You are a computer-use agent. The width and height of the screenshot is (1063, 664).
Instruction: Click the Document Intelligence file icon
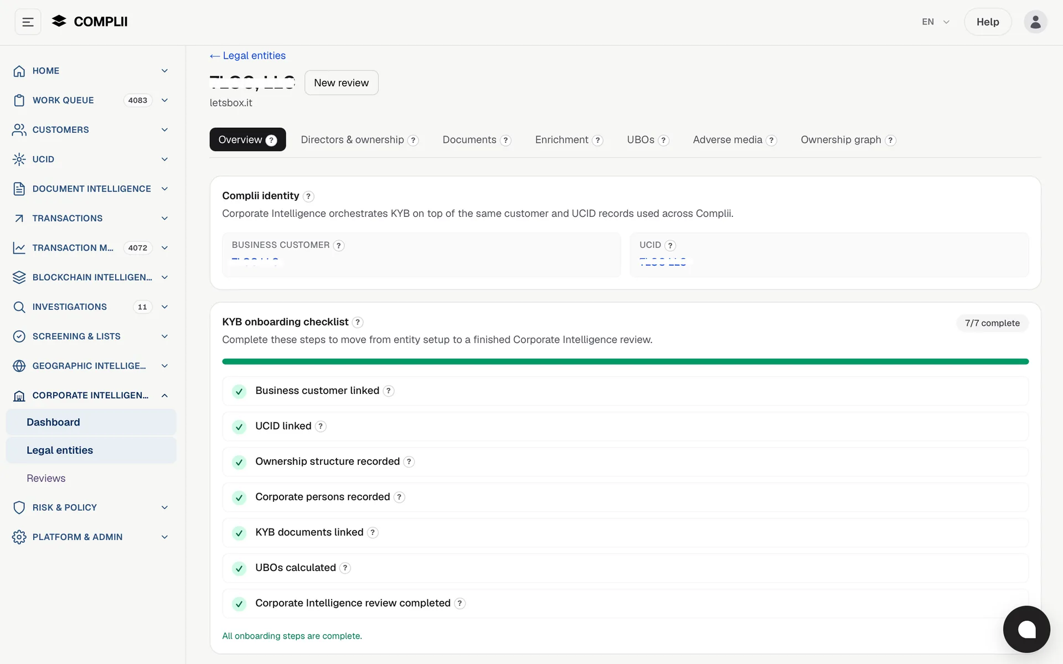coord(19,189)
